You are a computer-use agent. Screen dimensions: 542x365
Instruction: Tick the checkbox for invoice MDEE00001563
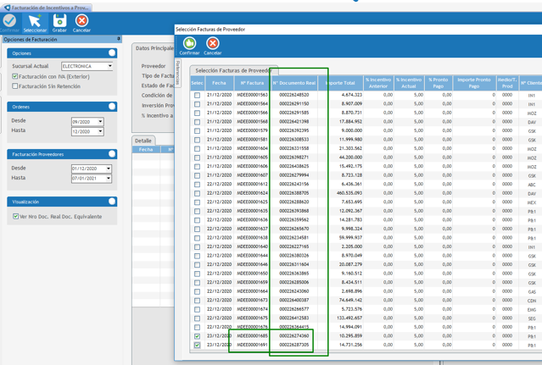pyautogui.click(x=198, y=96)
